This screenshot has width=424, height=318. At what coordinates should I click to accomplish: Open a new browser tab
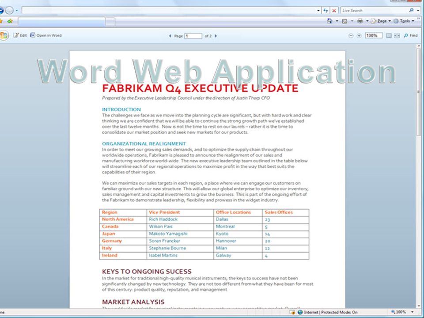click(110, 22)
